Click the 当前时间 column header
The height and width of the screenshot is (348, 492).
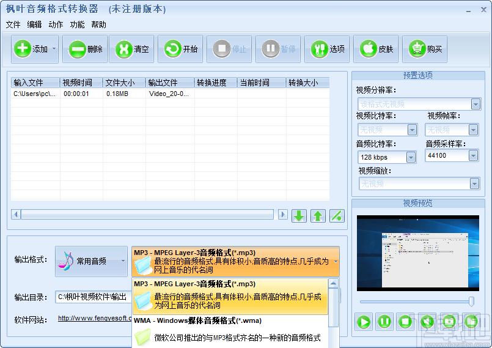coord(262,83)
